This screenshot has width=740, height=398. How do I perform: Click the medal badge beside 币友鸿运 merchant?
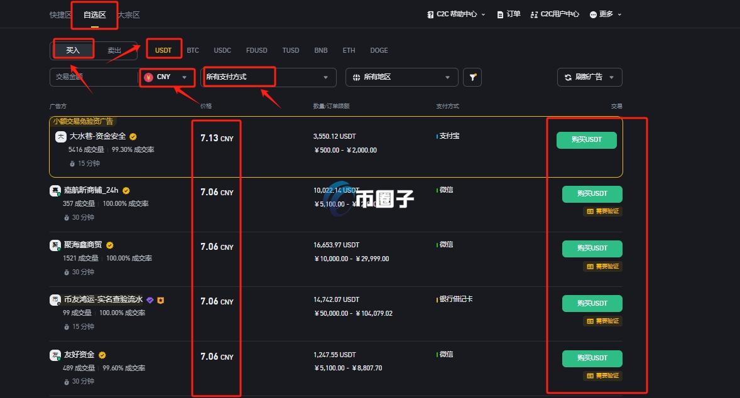click(160, 300)
